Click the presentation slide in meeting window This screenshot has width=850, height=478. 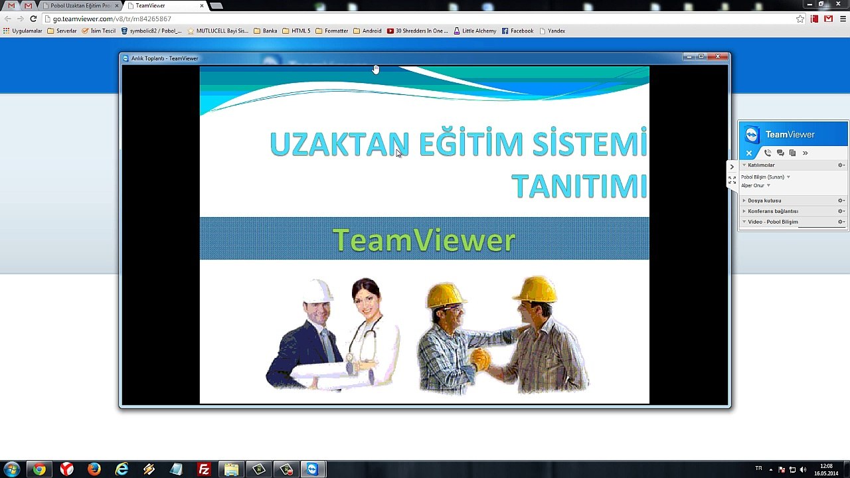pyautogui.click(x=424, y=235)
